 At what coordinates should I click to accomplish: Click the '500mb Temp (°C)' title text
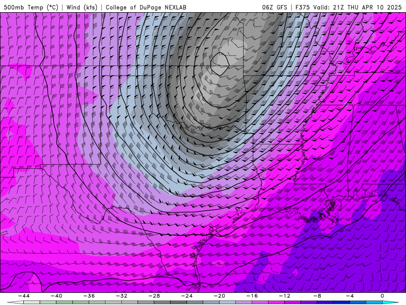[31, 7]
